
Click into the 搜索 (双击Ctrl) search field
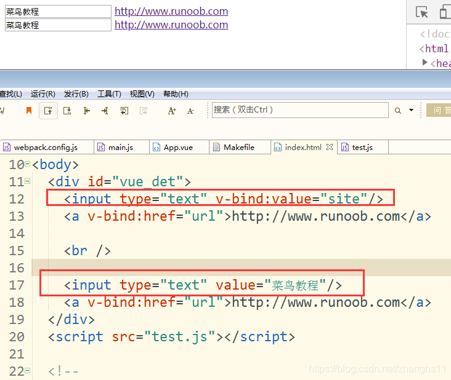click(x=300, y=110)
